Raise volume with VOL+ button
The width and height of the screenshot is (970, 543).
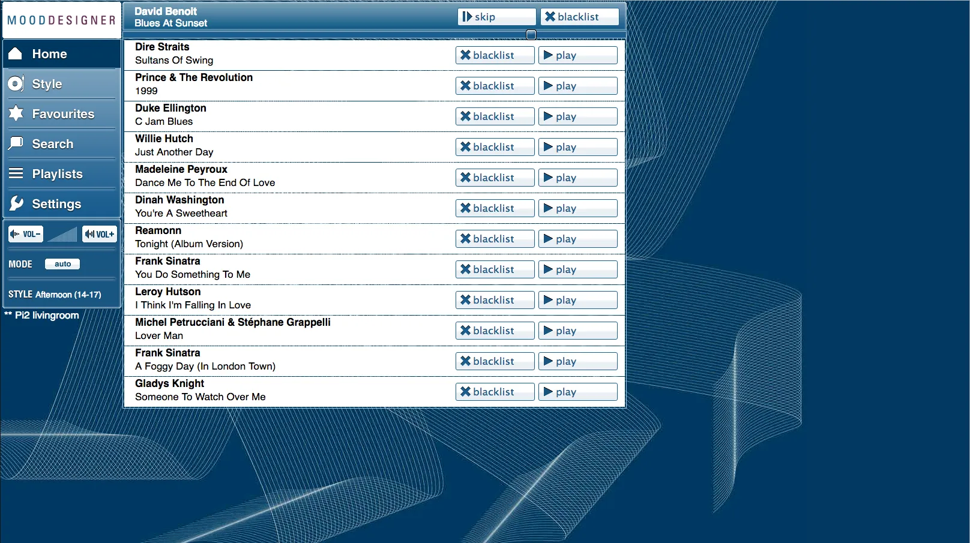coord(100,234)
